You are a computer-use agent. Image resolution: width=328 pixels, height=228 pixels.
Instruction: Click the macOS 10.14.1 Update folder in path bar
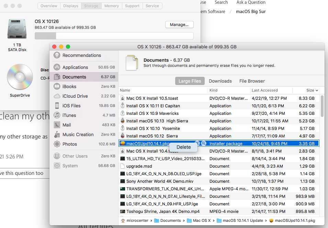(240, 220)
